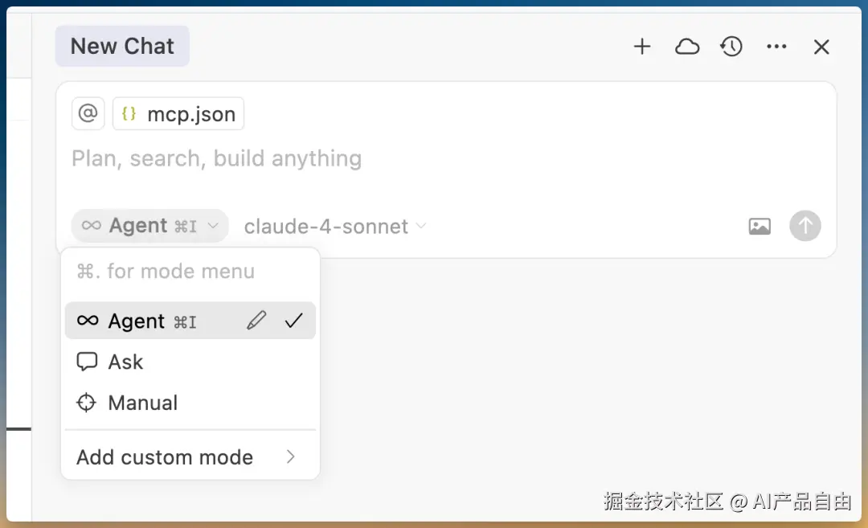Choose Agent mode in the dropdown list
The height and width of the screenshot is (528, 868).
point(137,321)
